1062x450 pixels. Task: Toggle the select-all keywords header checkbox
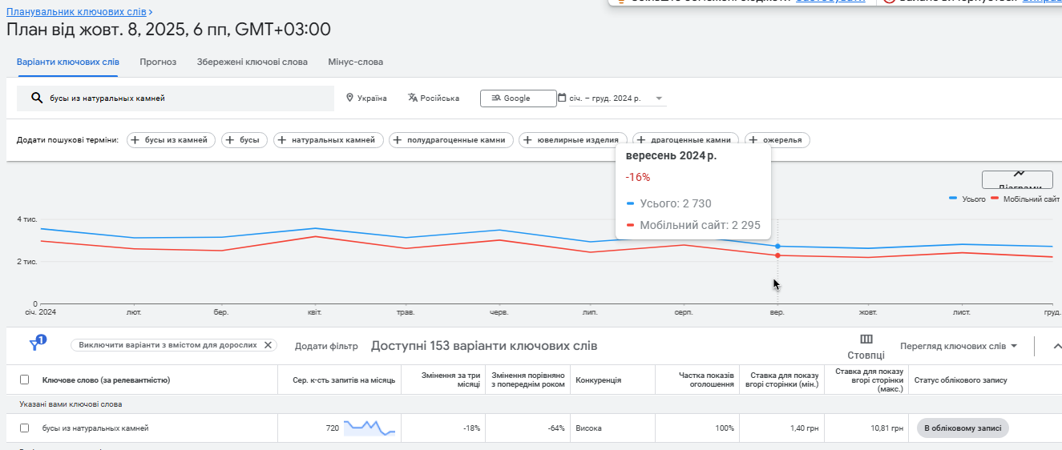click(x=24, y=380)
